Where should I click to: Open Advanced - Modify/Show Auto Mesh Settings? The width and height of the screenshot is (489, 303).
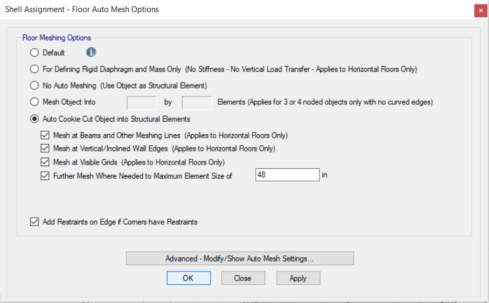240,258
